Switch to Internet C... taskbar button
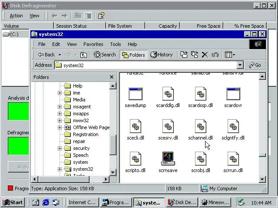 point(82,202)
